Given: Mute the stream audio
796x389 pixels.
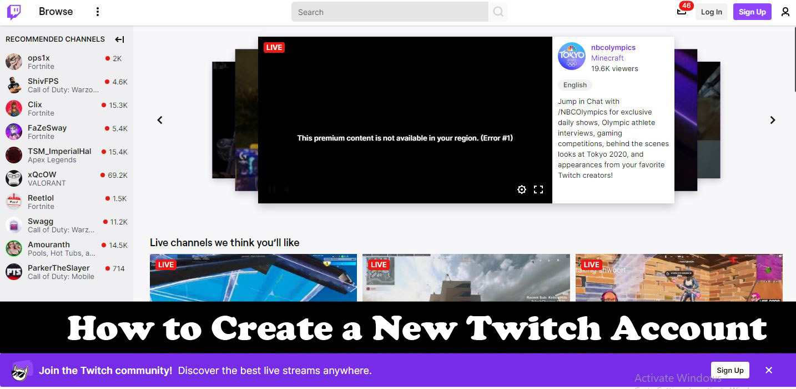Looking at the screenshot, I should click(x=286, y=189).
